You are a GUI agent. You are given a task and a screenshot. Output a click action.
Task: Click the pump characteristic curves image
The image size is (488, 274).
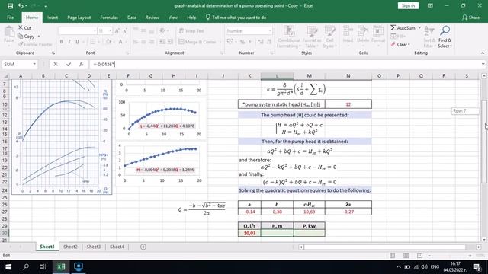(x=62, y=137)
